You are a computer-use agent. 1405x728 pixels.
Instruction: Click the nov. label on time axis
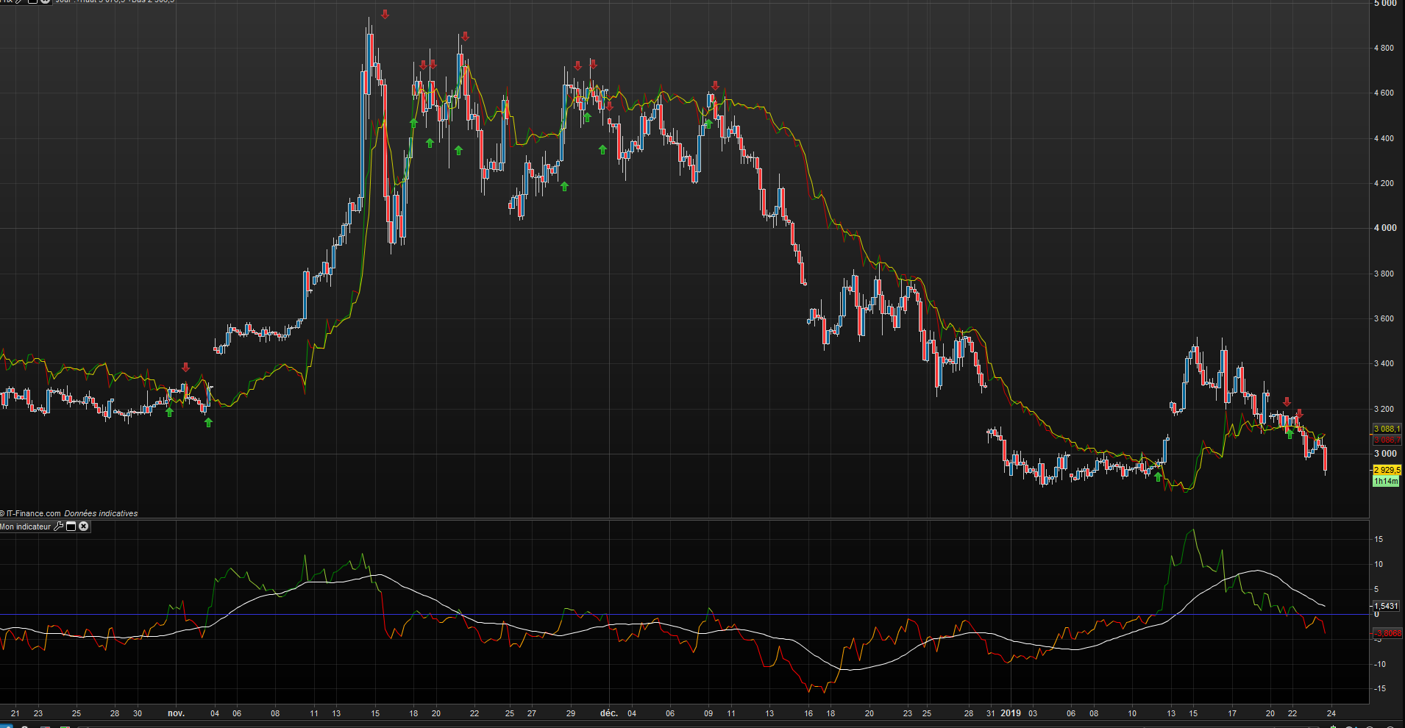[176, 713]
